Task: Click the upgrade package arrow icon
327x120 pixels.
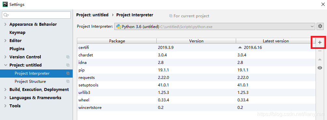Action: coord(320,59)
